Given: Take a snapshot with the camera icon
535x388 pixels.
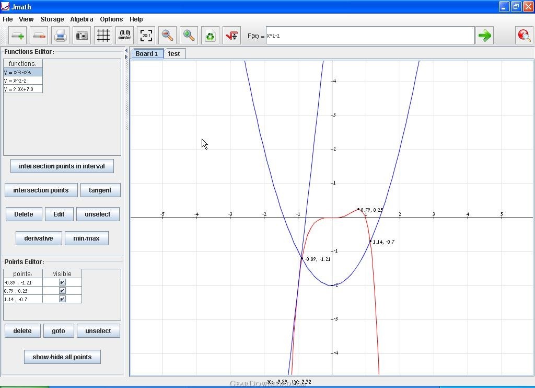Looking at the screenshot, I should tap(82, 36).
